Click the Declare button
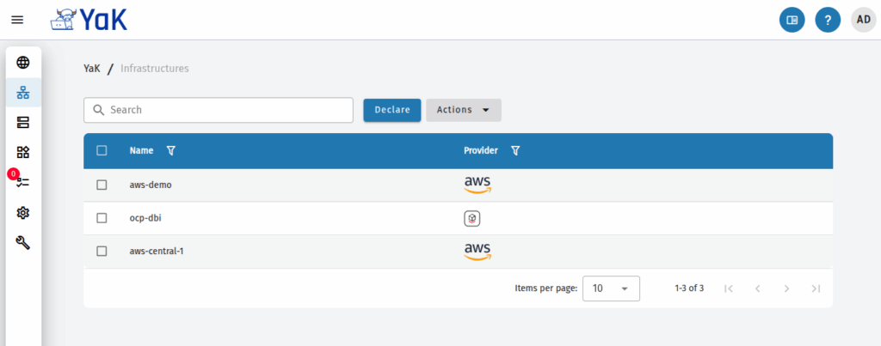The width and height of the screenshot is (881, 346). click(392, 110)
